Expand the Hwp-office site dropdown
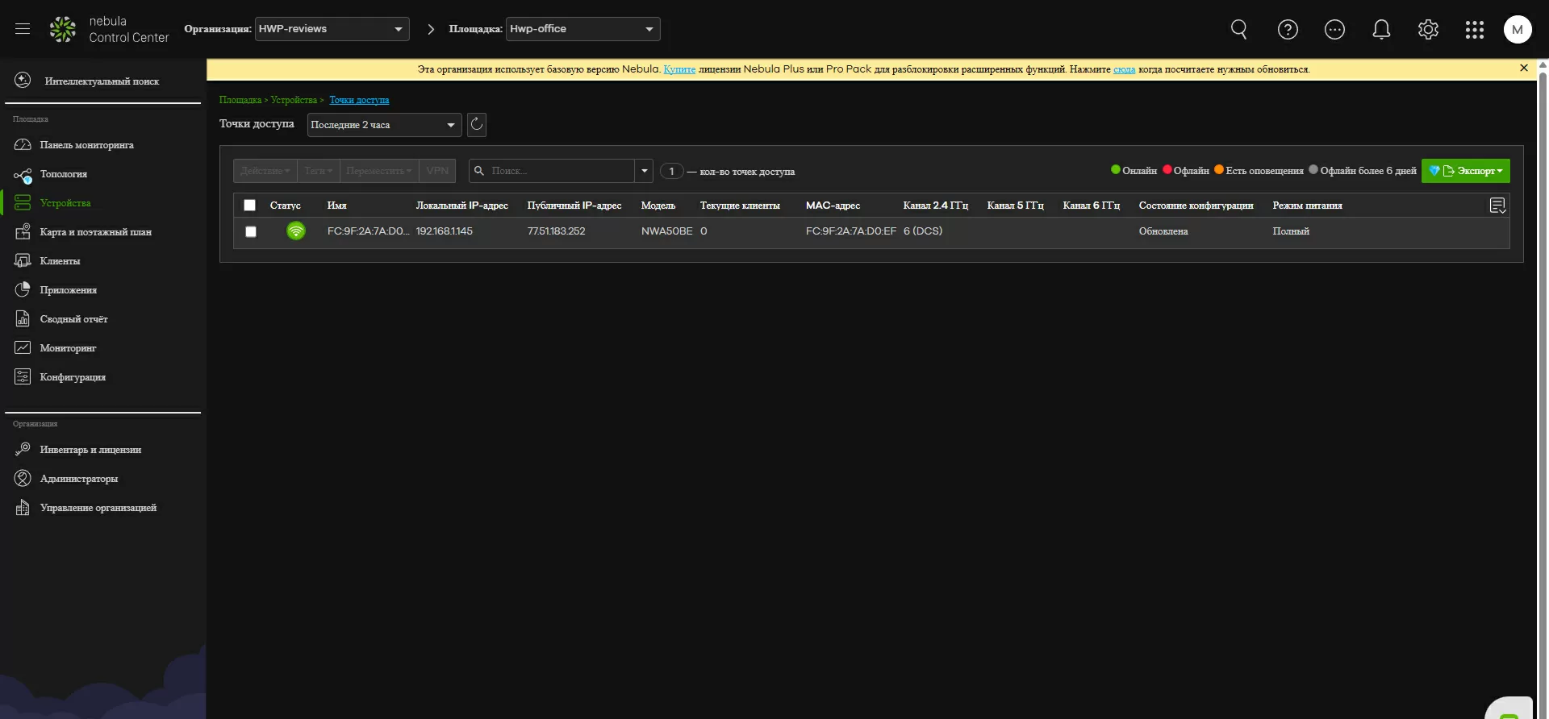The height and width of the screenshot is (719, 1549). pos(582,29)
